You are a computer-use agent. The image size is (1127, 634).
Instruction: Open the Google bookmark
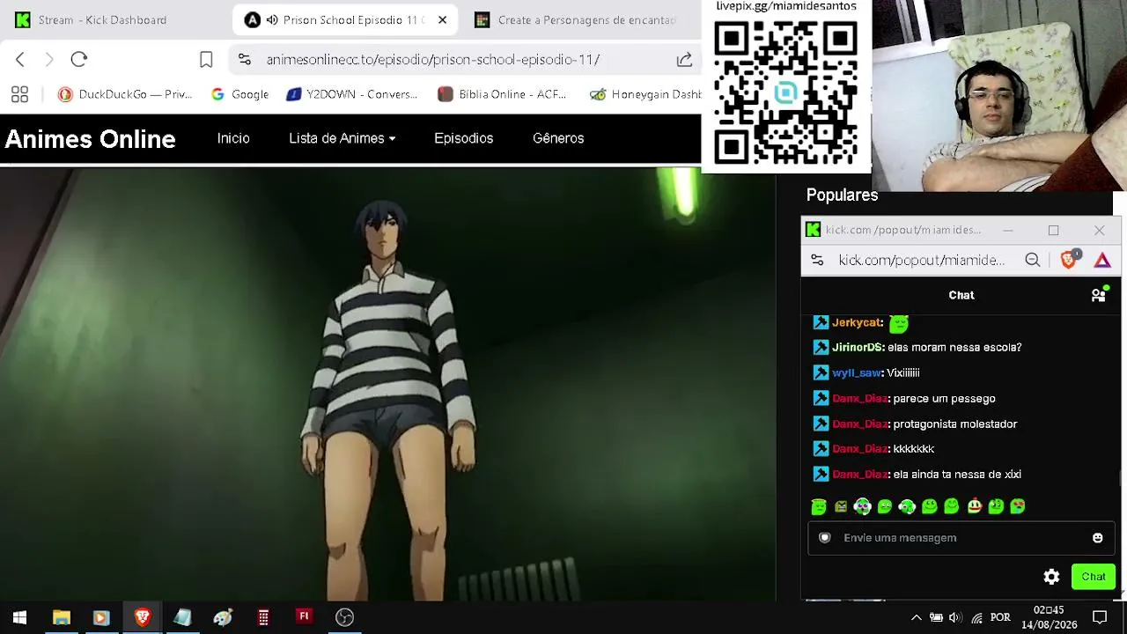[x=240, y=94]
